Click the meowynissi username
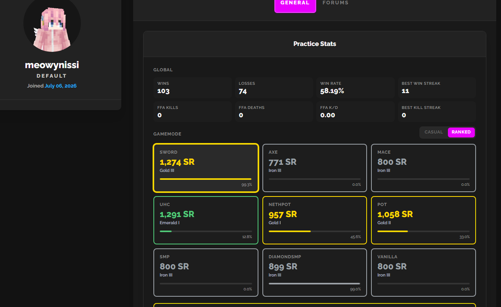Image resolution: width=501 pixels, height=307 pixels. (x=52, y=65)
